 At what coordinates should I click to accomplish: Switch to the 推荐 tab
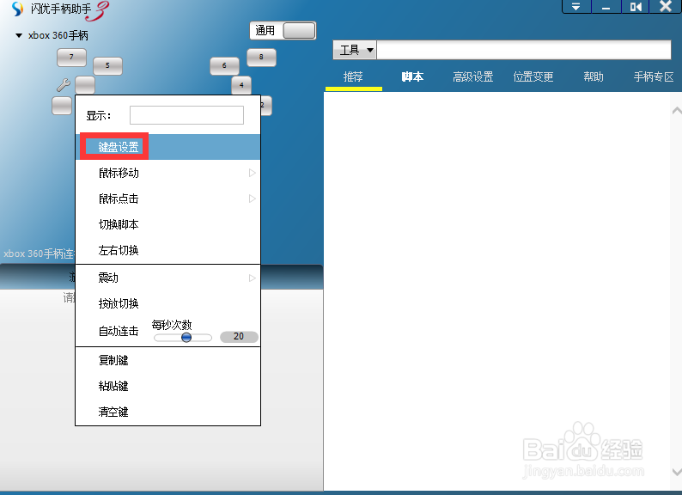(x=353, y=77)
